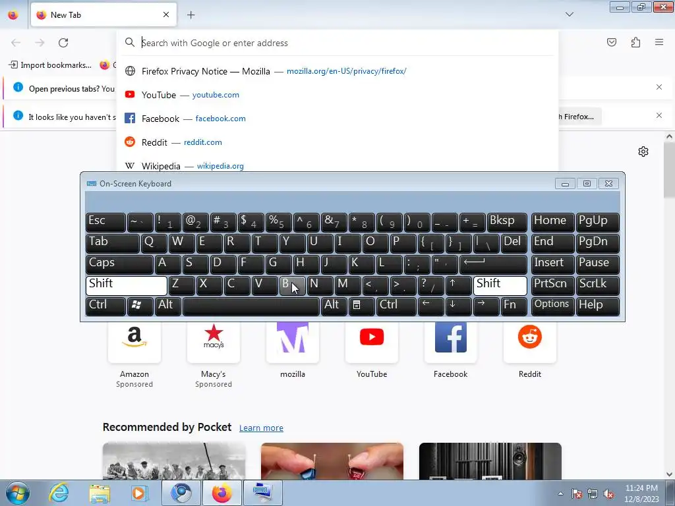
Task: Toggle the left Shift key
Action: pyautogui.click(x=126, y=285)
